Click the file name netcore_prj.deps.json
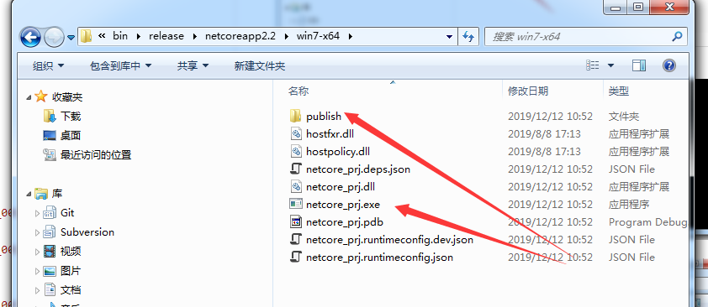Image resolution: width=708 pixels, height=307 pixels. click(358, 169)
